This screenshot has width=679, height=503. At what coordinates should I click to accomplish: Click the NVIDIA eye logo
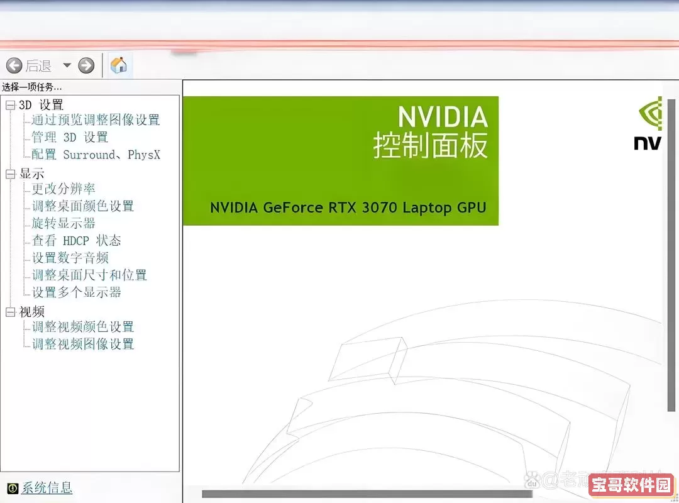click(650, 114)
